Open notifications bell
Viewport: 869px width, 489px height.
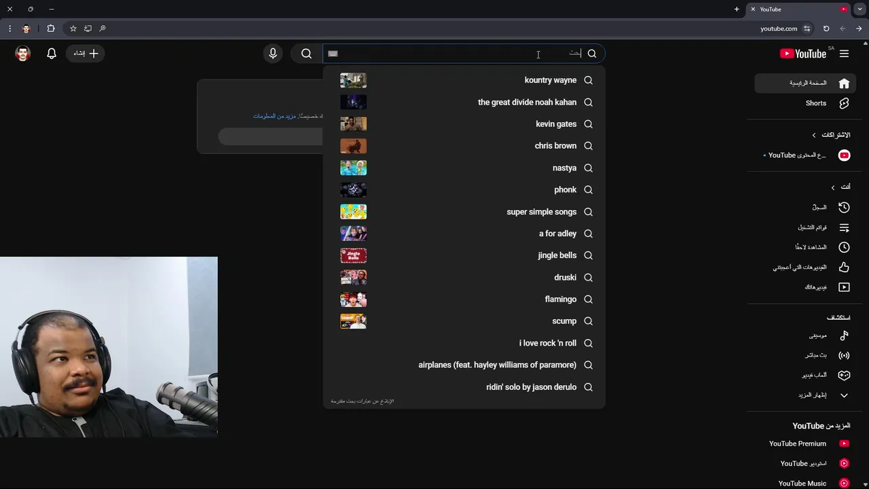52,54
